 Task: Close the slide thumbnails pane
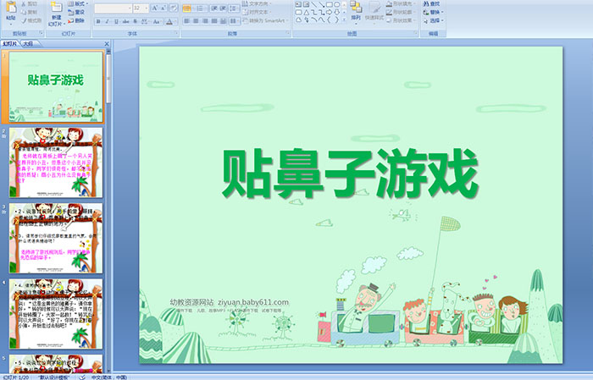[107, 44]
